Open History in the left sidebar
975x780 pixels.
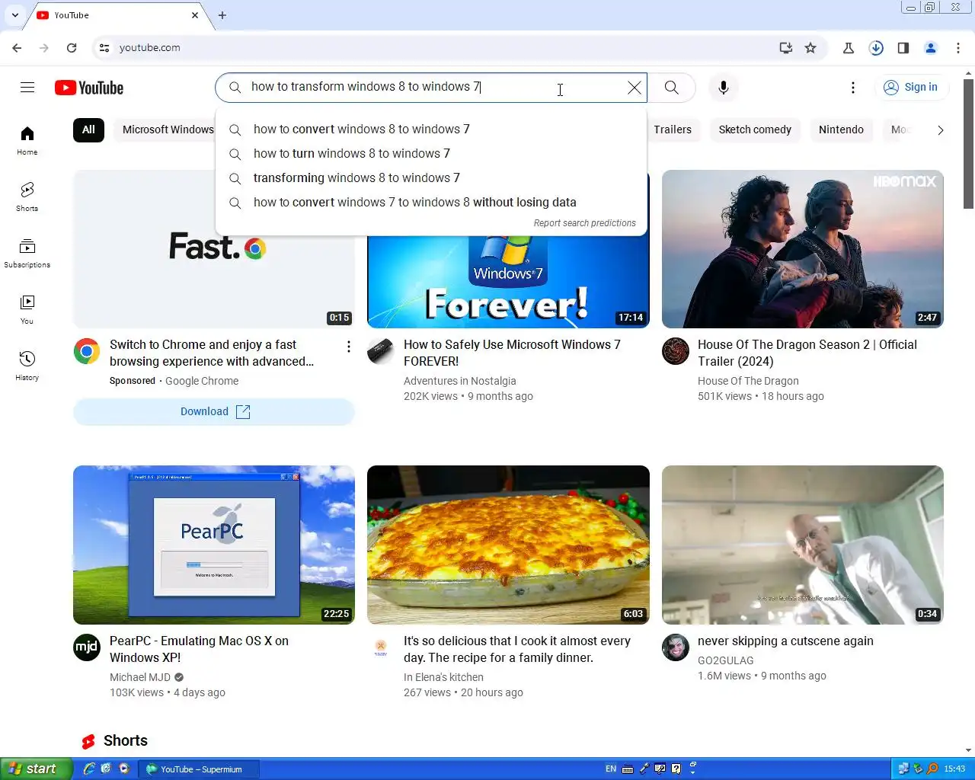(27, 366)
